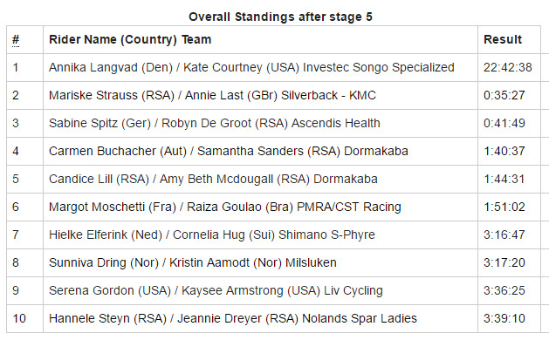
Task: Click the Rider Name (Country) Team header
Action: coord(130,39)
